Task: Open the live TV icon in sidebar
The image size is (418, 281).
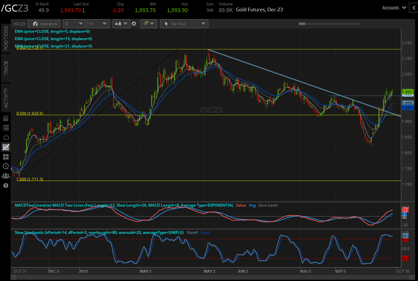Action: (x=6, y=137)
